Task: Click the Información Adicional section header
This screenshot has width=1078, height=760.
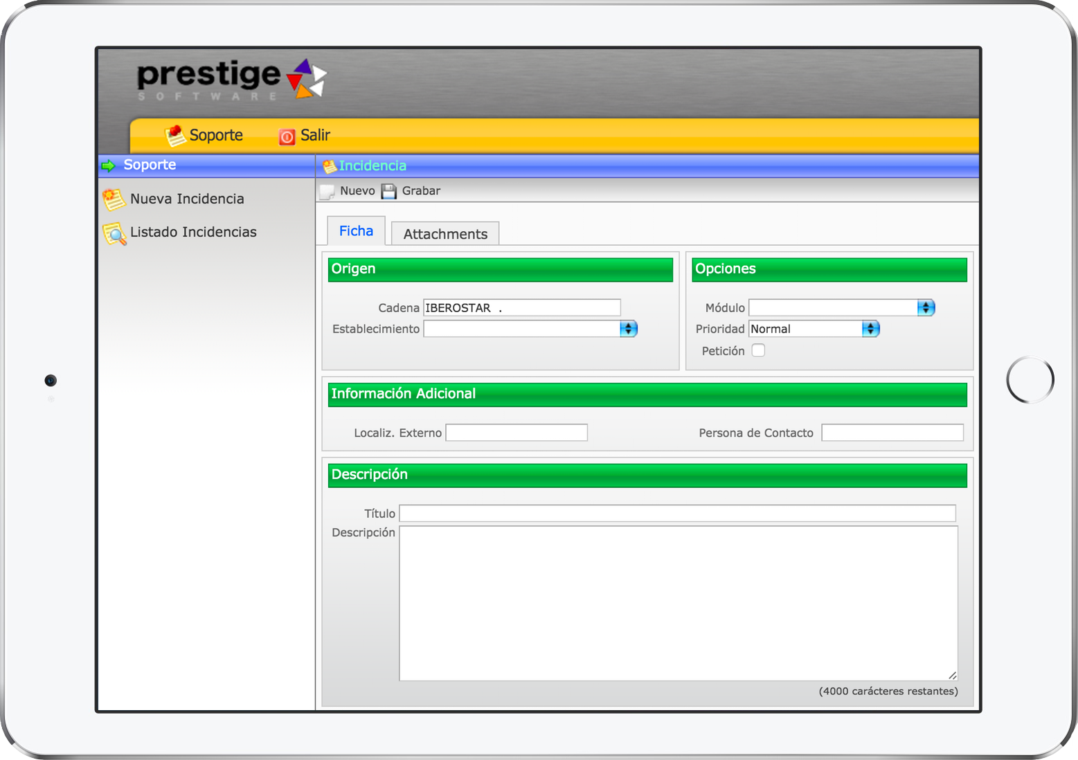Action: pyautogui.click(x=647, y=395)
